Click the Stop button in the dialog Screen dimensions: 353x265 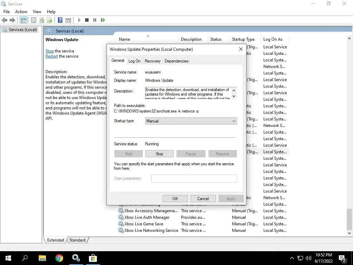click(x=159, y=154)
